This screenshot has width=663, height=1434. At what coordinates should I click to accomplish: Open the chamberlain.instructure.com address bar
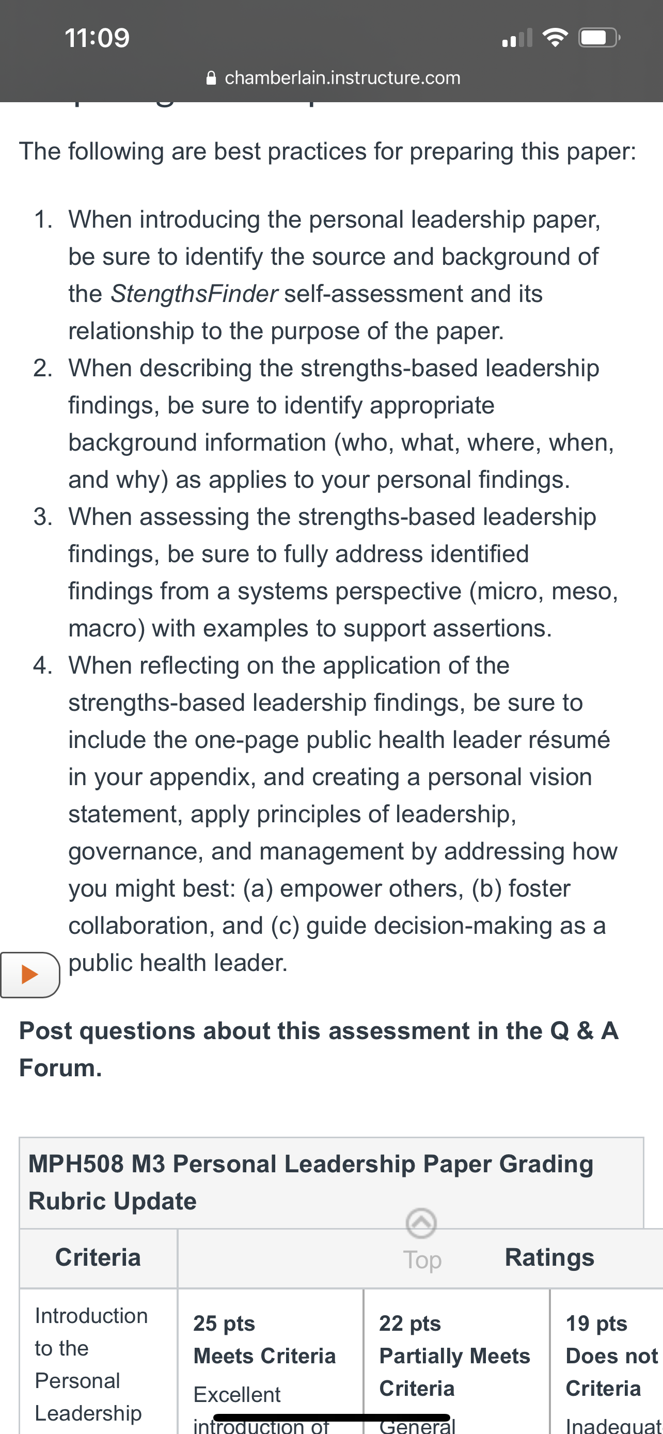[333, 78]
